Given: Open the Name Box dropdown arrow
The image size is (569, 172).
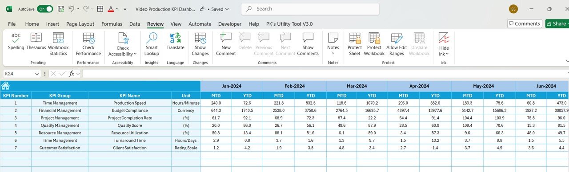Looking at the screenshot, I should pos(37,74).
